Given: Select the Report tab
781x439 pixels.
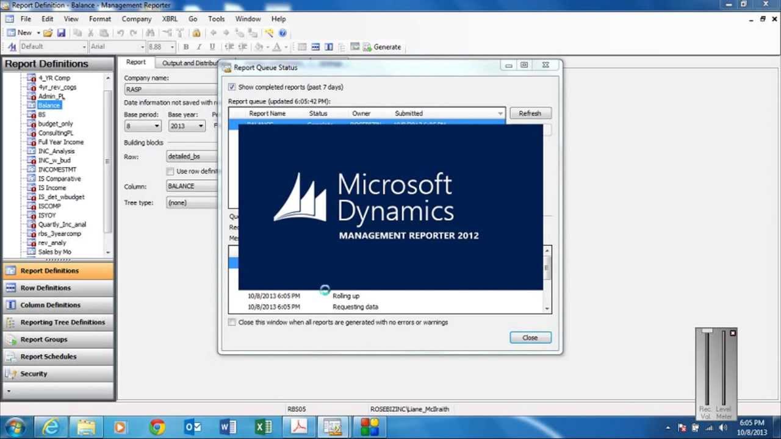Looking at the screenshot, I should pos(136,62).
